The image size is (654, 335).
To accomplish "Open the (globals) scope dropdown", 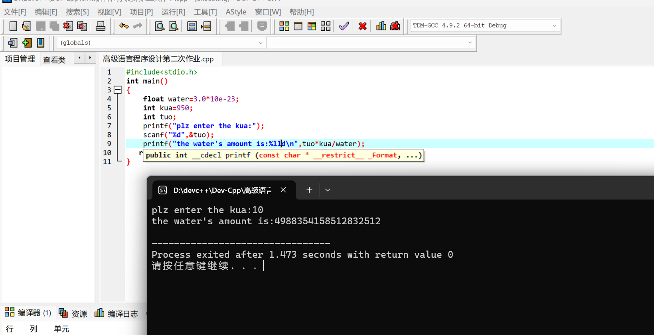I will 261,43.
